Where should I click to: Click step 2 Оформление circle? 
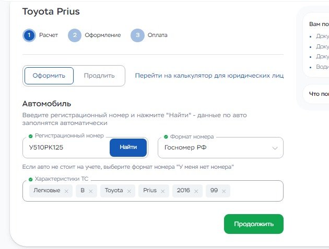[75, 35]
